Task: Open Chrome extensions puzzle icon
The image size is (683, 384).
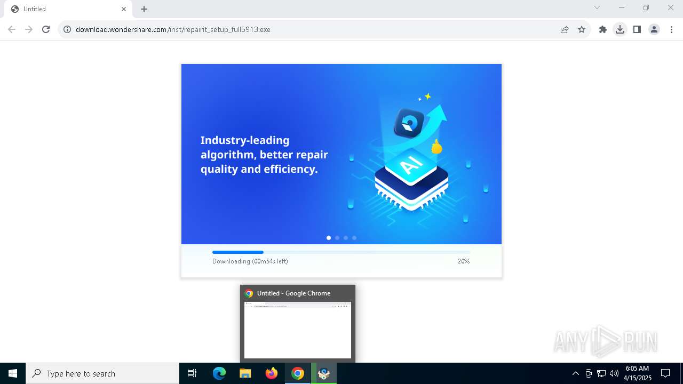Action: point(603,29)
